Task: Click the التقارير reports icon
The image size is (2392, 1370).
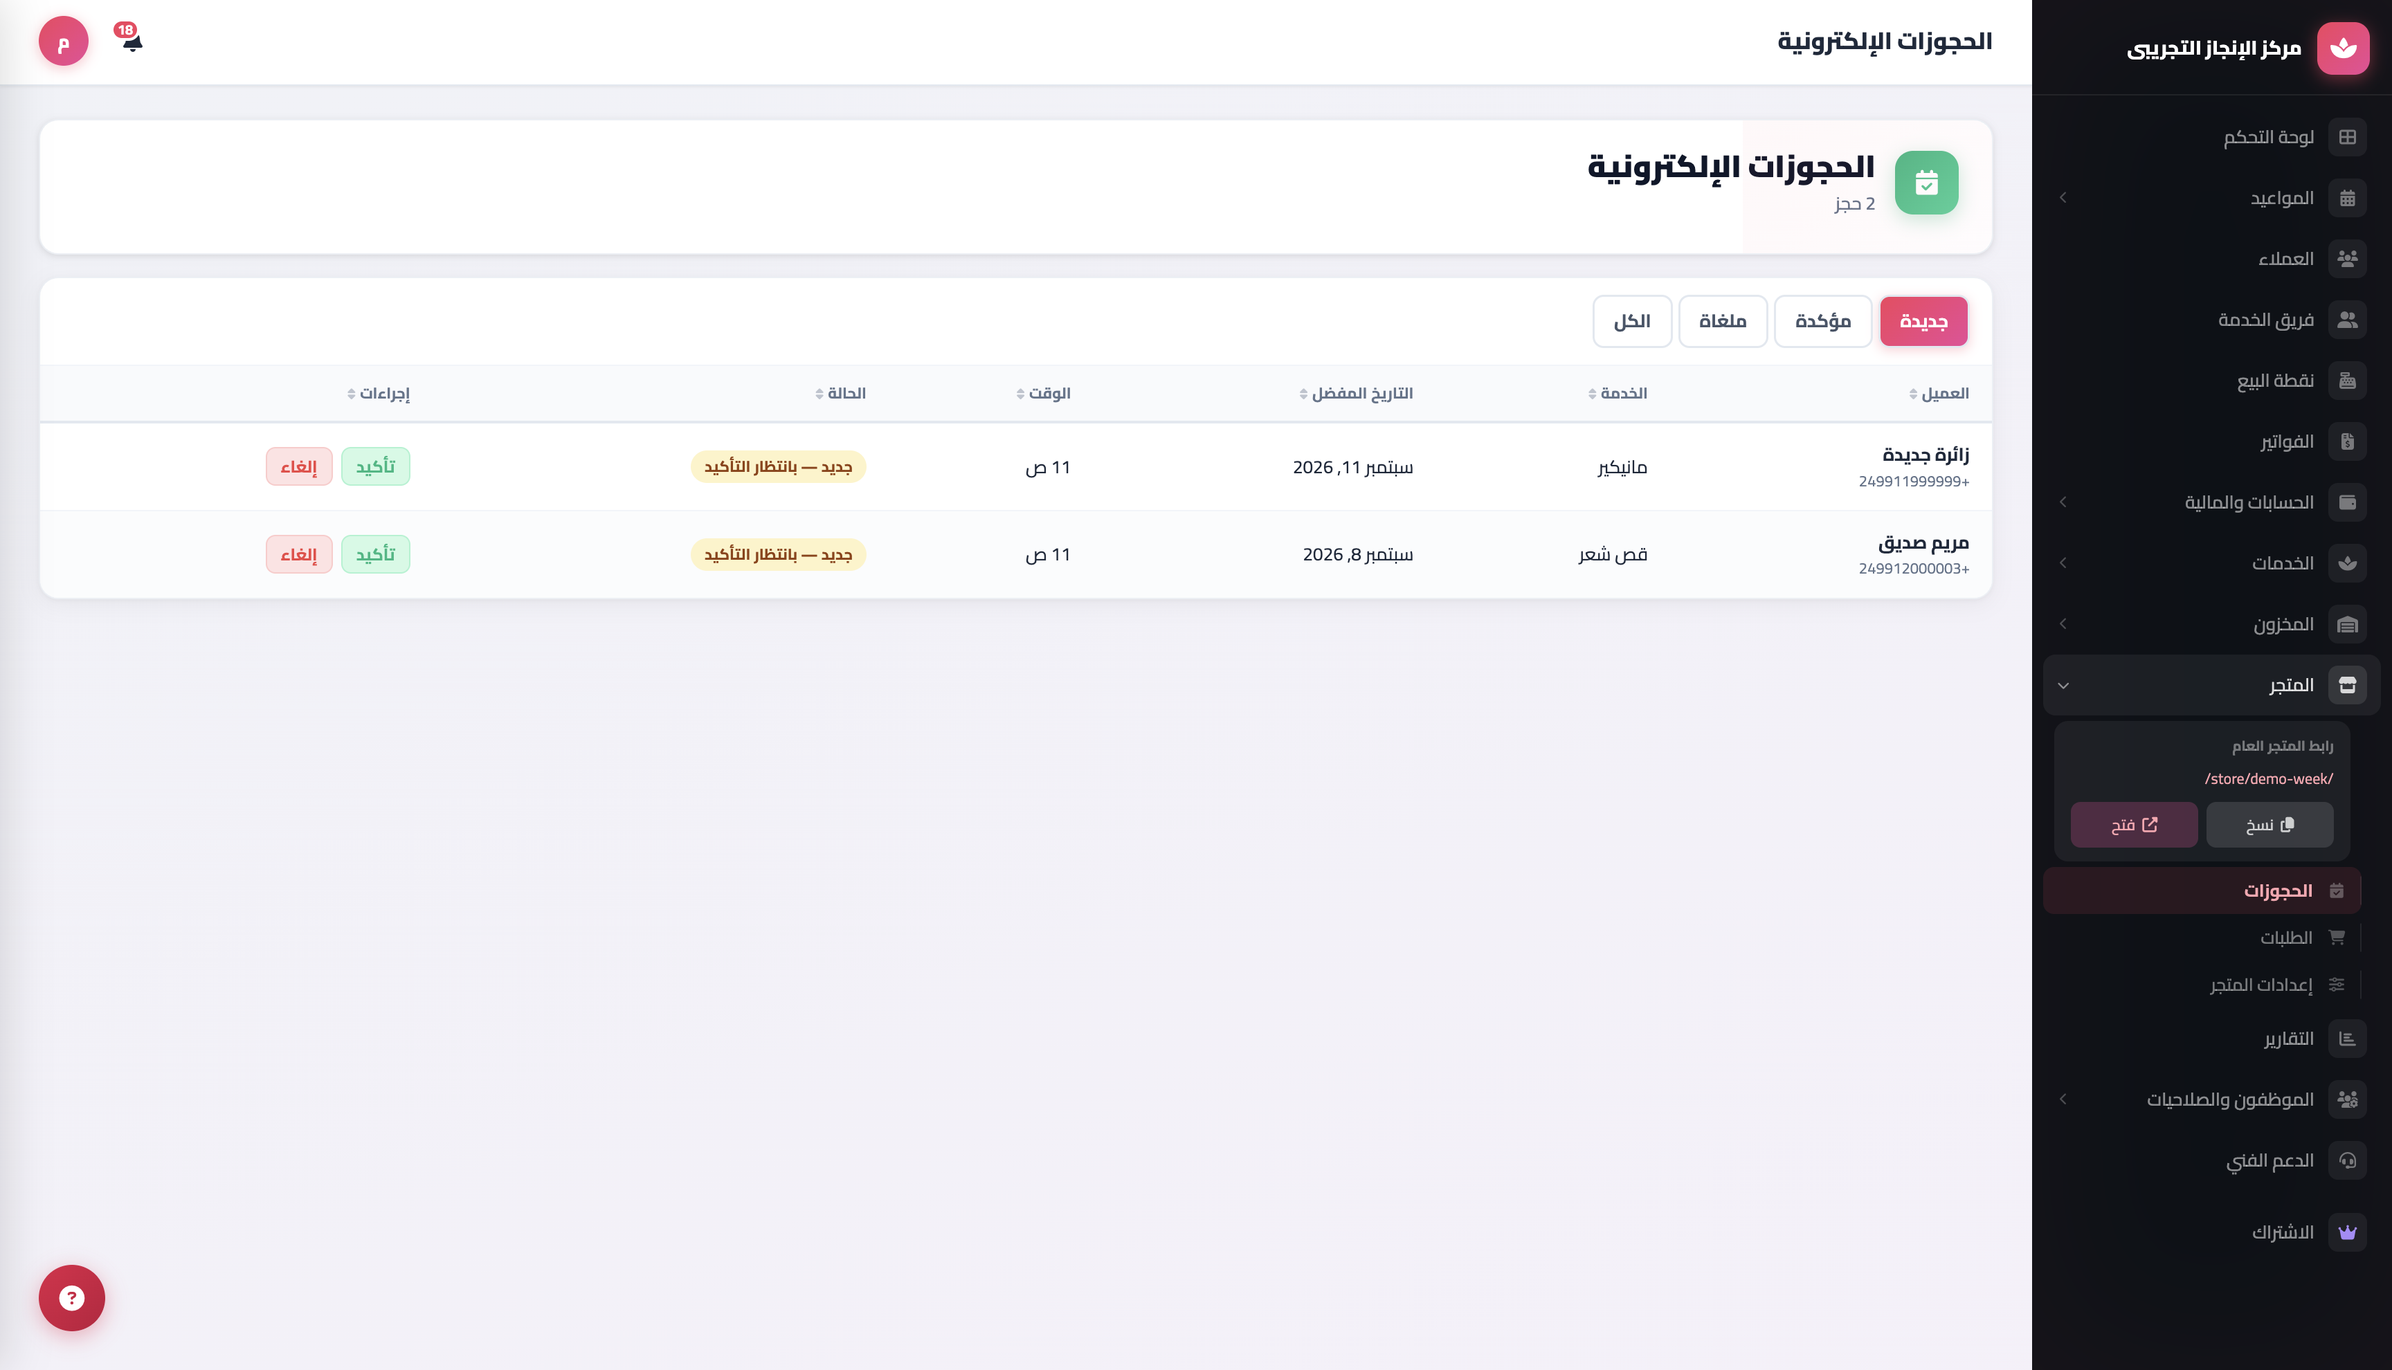Action: coord(2347,1039)
